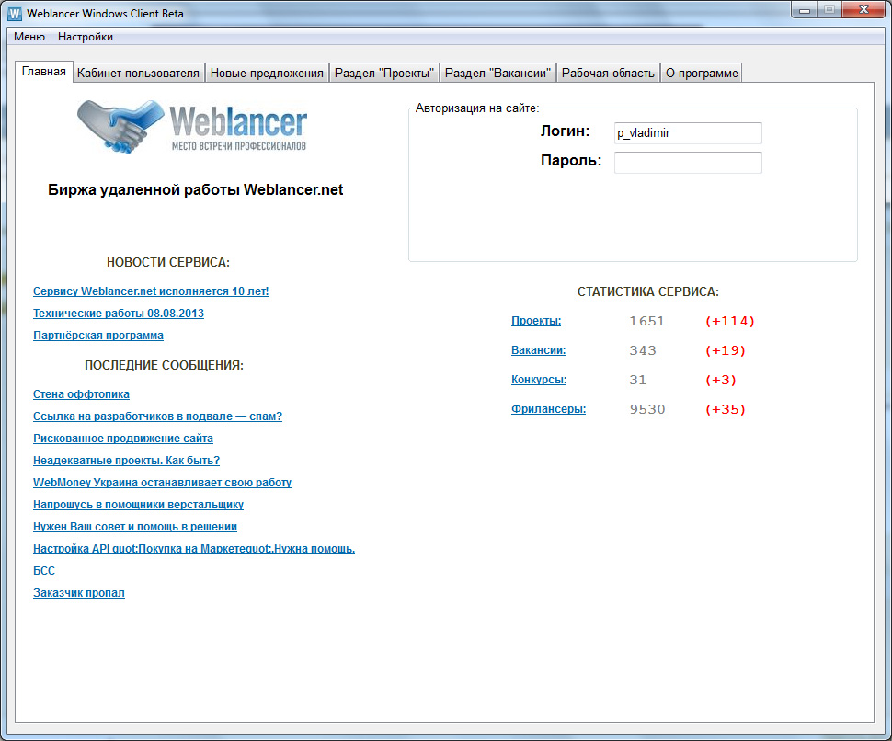Open the Меню menu
Viewport: 892px width, 741px height.
(29, 37)
